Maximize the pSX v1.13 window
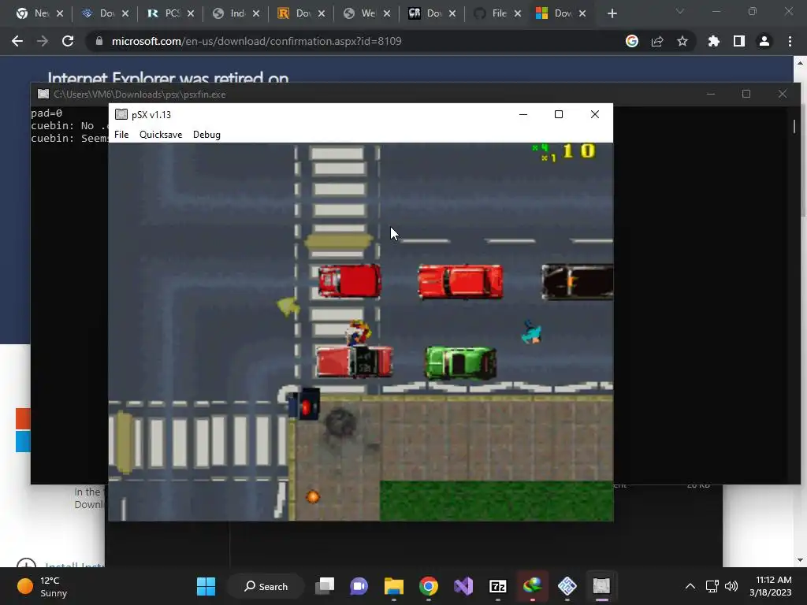This screenshot has width=807, height=605. pos(559,114)
